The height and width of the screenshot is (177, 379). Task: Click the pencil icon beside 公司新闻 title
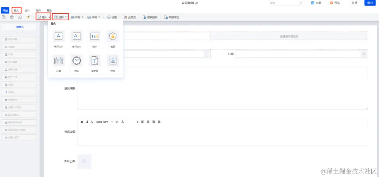coord(197,3)
